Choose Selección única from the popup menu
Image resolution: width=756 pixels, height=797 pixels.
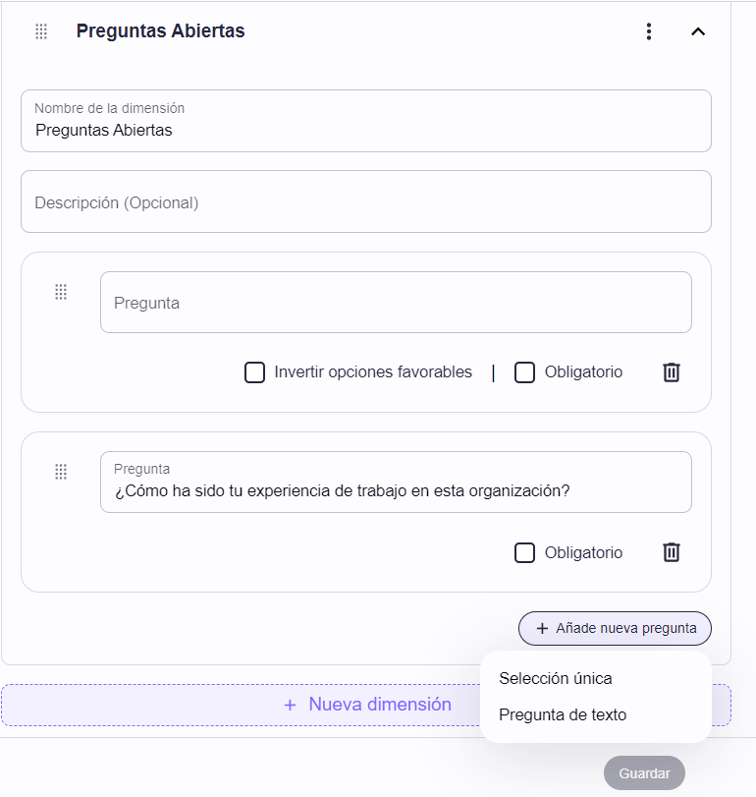click(556, 678)
